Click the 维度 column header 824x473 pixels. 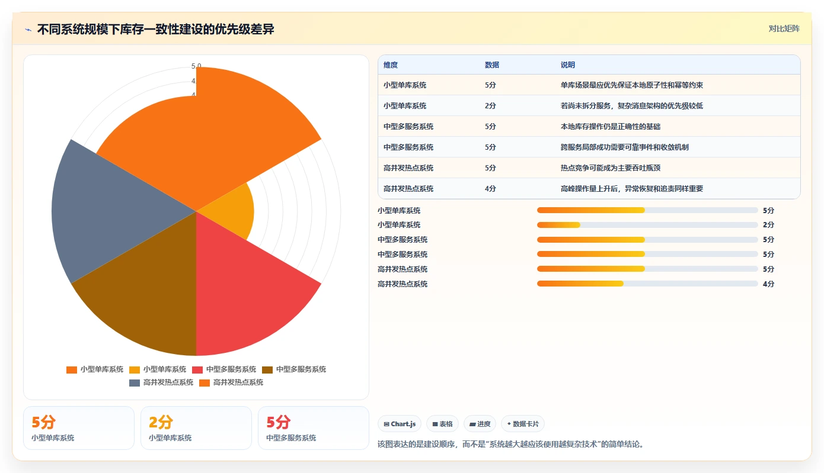point(391,65)
